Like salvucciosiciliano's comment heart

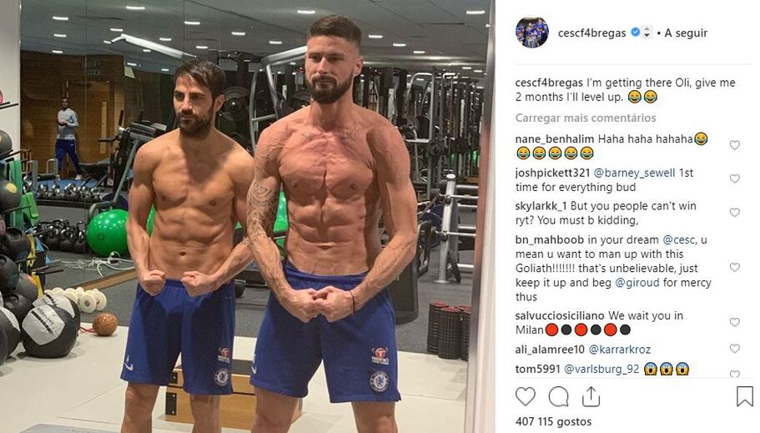coord(735,322)
